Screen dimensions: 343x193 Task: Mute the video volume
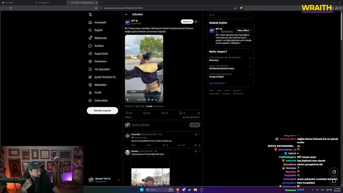click(149, 100)
